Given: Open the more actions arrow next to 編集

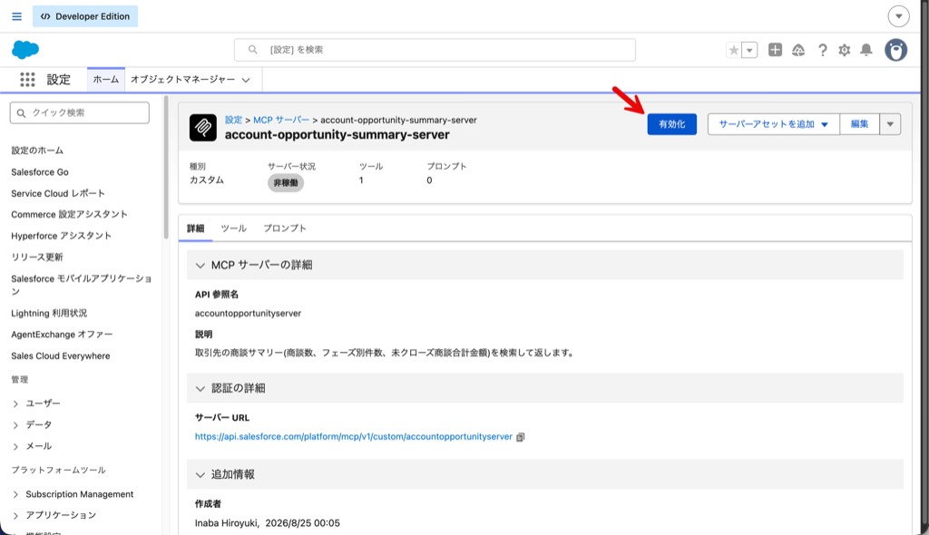Looking at the screenshot, I should pos(890,124).
